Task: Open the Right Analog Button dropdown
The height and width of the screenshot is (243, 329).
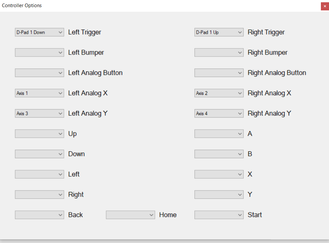Action: coord(219,73)
